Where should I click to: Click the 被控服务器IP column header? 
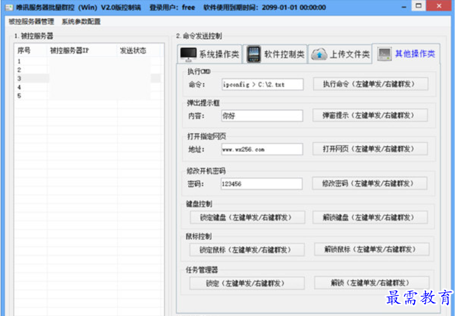click(82, 51)
